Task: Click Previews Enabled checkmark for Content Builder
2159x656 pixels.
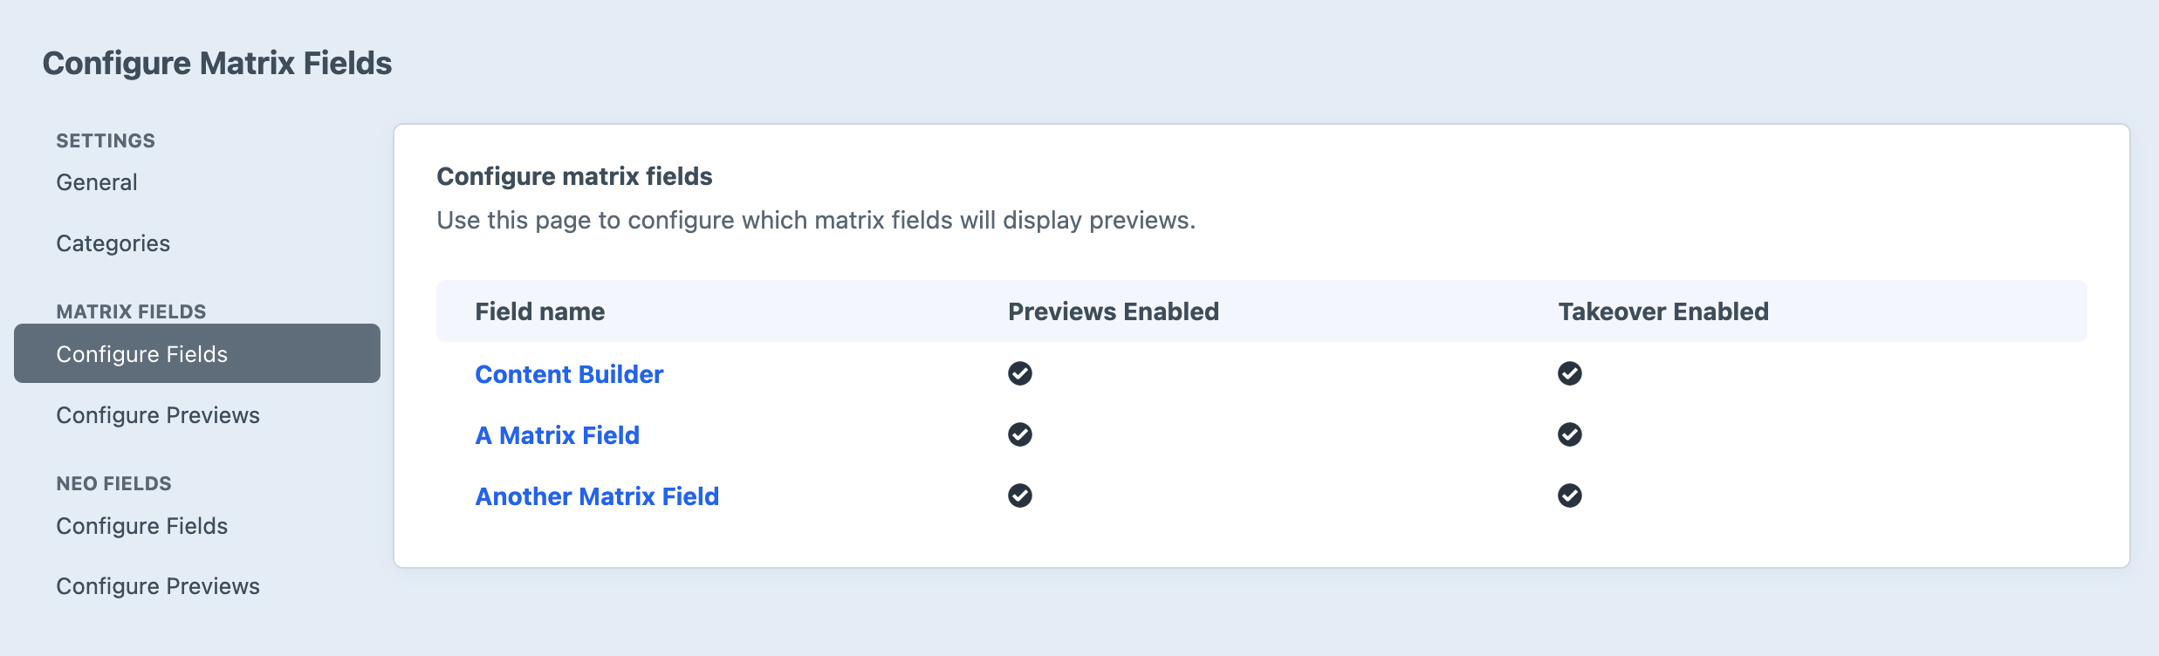Action: (x=1019, y=373)
